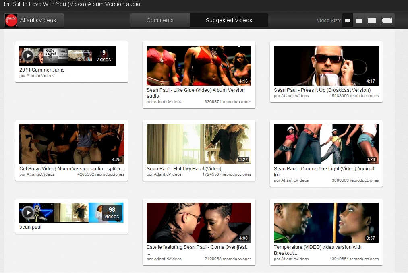Open Come Over video thumbnail
Screen dimensions: 408x273
point(199,223)
